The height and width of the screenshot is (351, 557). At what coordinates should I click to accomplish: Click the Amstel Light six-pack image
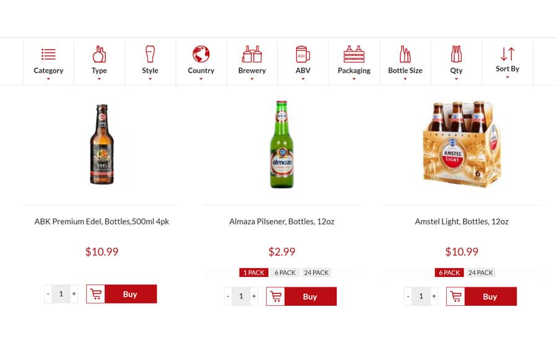pyautogui.click(x=462, y=144)
